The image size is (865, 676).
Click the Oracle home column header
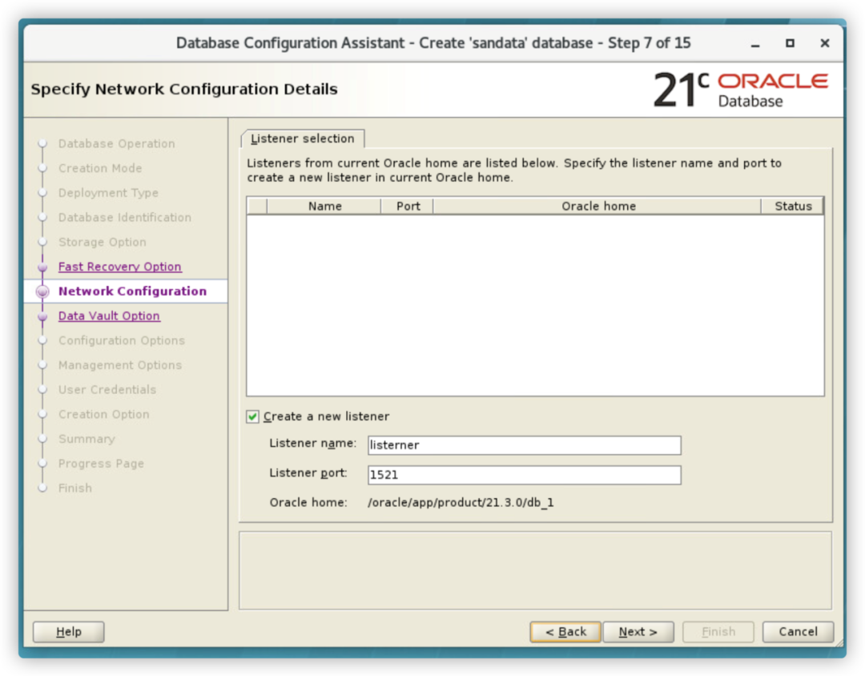(598, 207)
